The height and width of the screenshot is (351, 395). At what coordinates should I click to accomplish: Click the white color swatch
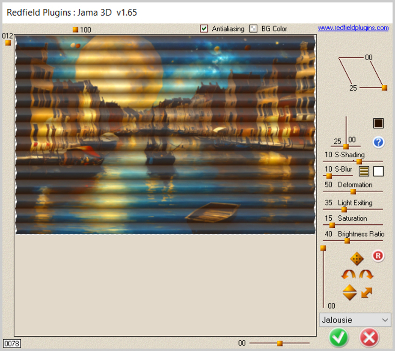378,171
